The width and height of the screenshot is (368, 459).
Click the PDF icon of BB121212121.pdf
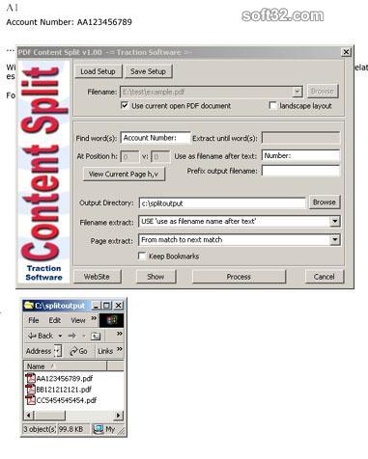coord(31,389)
